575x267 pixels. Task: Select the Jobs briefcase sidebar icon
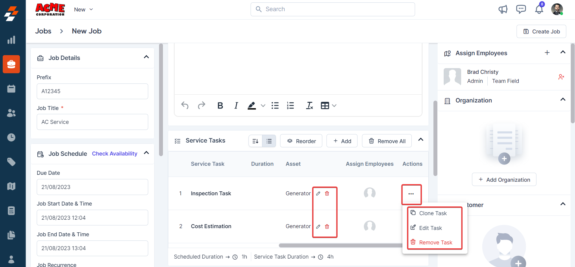coord(11,64)
